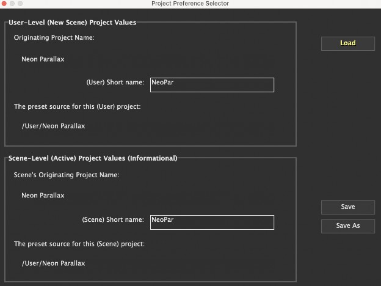
Task: Click the Scene's Originating Project Name label
Action: click(66, 175)
